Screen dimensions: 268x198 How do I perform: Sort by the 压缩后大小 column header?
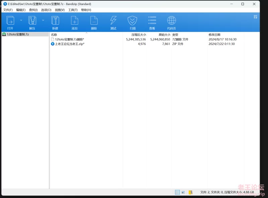[139, 35]
